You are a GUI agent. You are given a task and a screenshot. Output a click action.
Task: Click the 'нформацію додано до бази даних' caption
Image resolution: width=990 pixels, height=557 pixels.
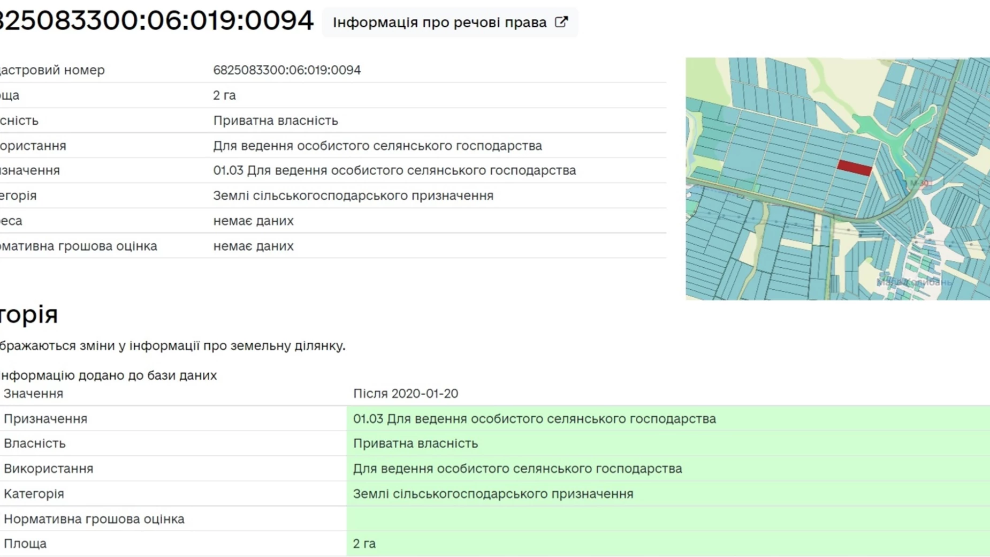click(x=109, y=375)
